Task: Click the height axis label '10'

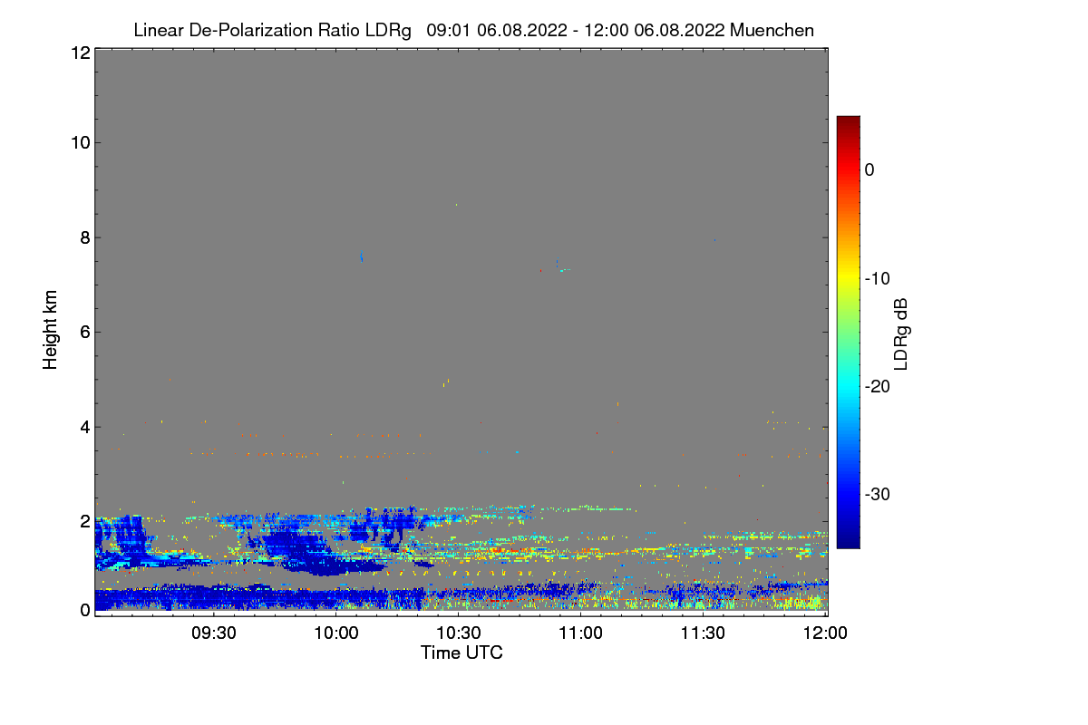Action: [79, 142]
